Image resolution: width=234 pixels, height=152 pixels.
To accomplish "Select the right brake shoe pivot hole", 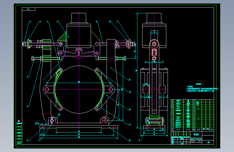I will (111, 90).
